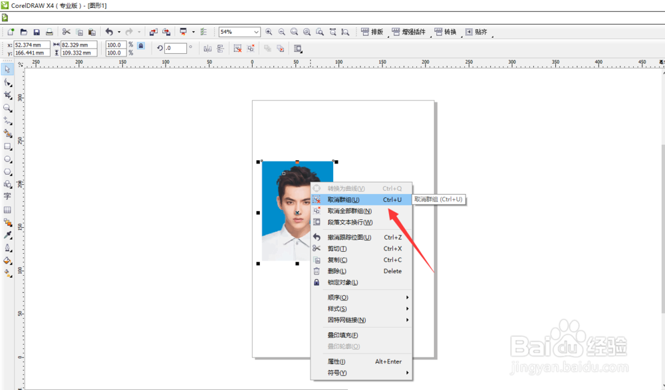Screen dimensions: 665x390
Task: Toggle the lock ratio padlock
Action: coord(141,45)
